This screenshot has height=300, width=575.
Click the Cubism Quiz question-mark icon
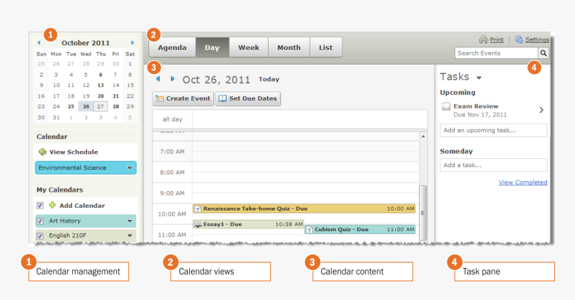click(309, 230)
